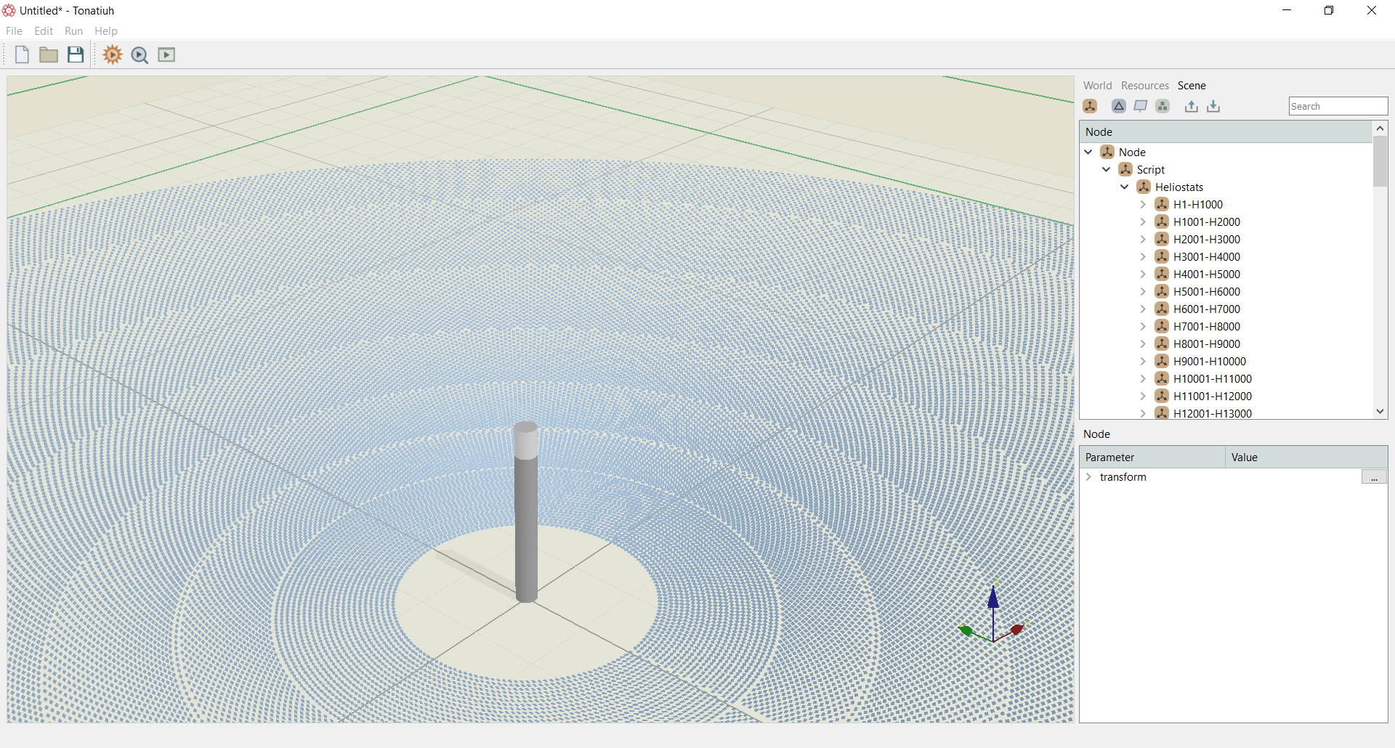Image resolution: width=1395 pixels, height=748 pixels.
Task: Select the Script label in tree
Action: [1151, 169]
